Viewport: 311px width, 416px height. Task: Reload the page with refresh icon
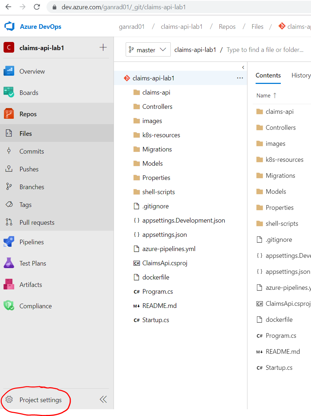point(37,7)
